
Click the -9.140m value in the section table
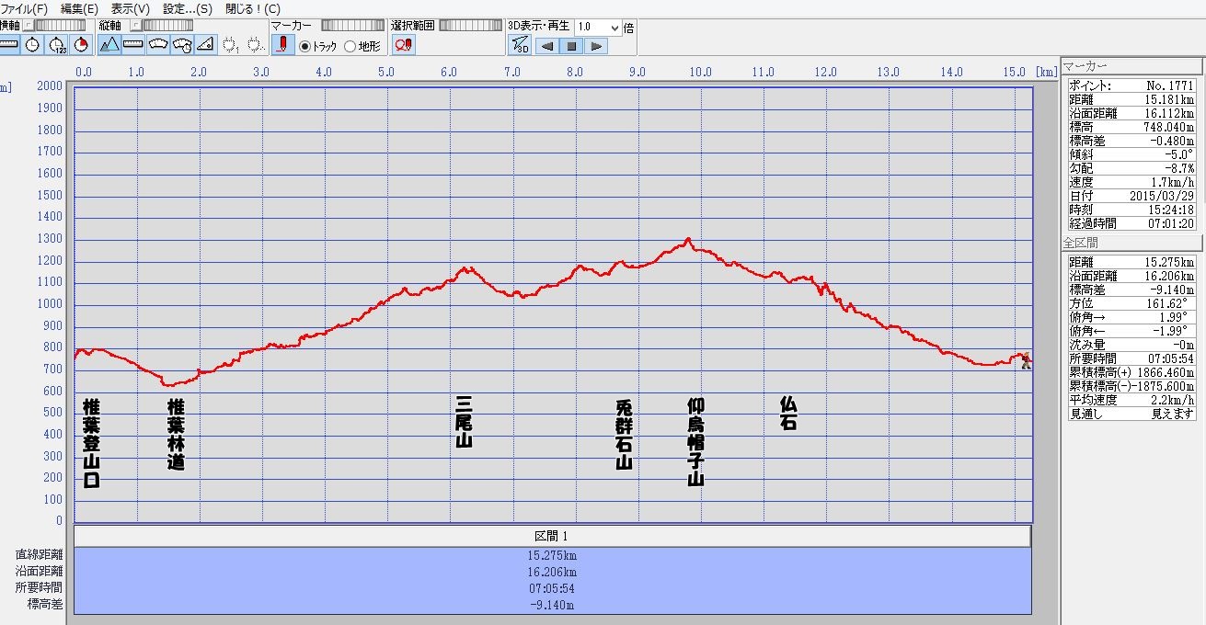click(x=552, y=605)
